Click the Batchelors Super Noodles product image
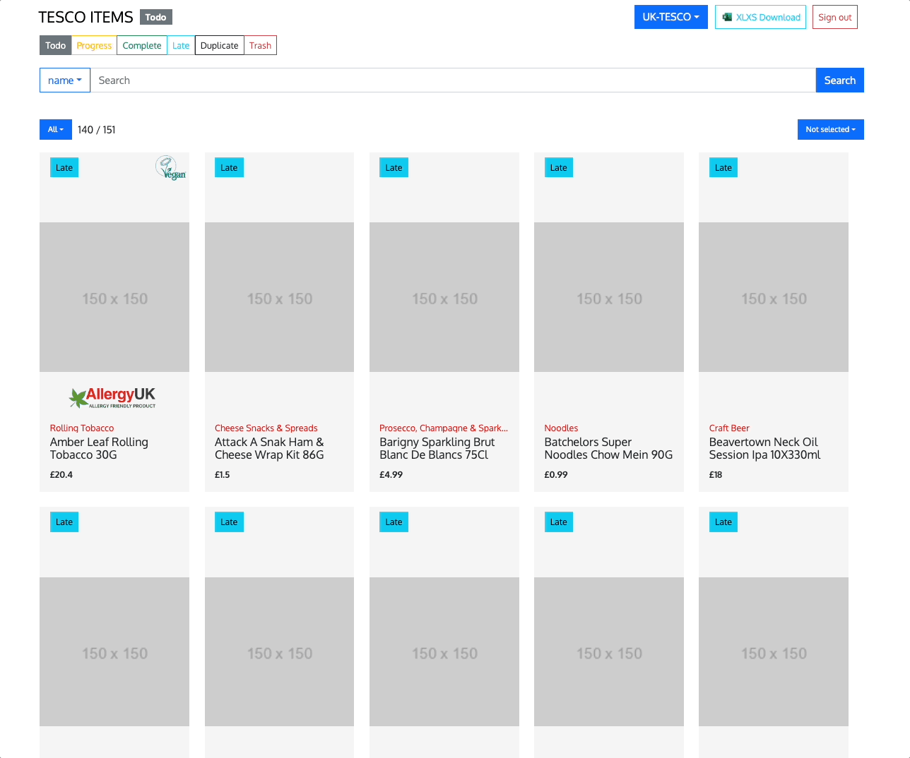 point(609,297)
